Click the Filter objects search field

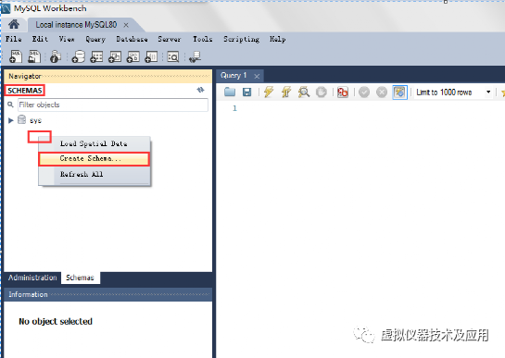[x=113, y=105]
